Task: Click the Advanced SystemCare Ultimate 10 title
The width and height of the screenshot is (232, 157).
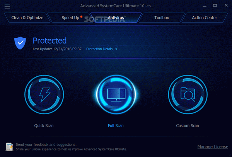Action: 115,6
